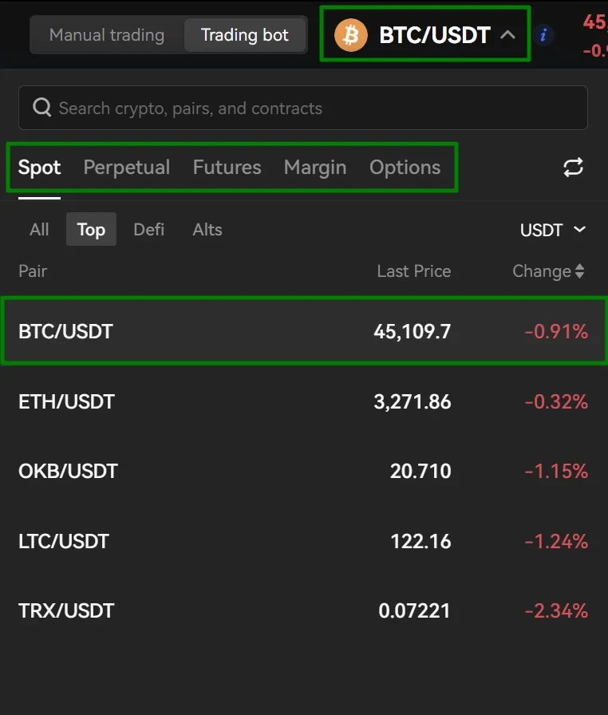
Task: Click the swap arrows refresh icon
Action: tap(573, 168)
